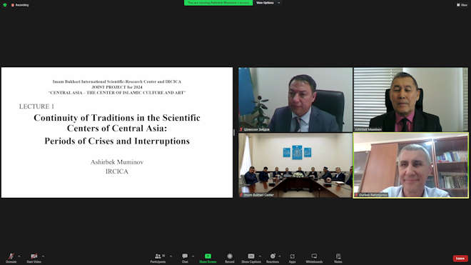Expand arrow next to Participants
Screen dimensions: 471x265
pyautogui.click(x=171, y=256)
